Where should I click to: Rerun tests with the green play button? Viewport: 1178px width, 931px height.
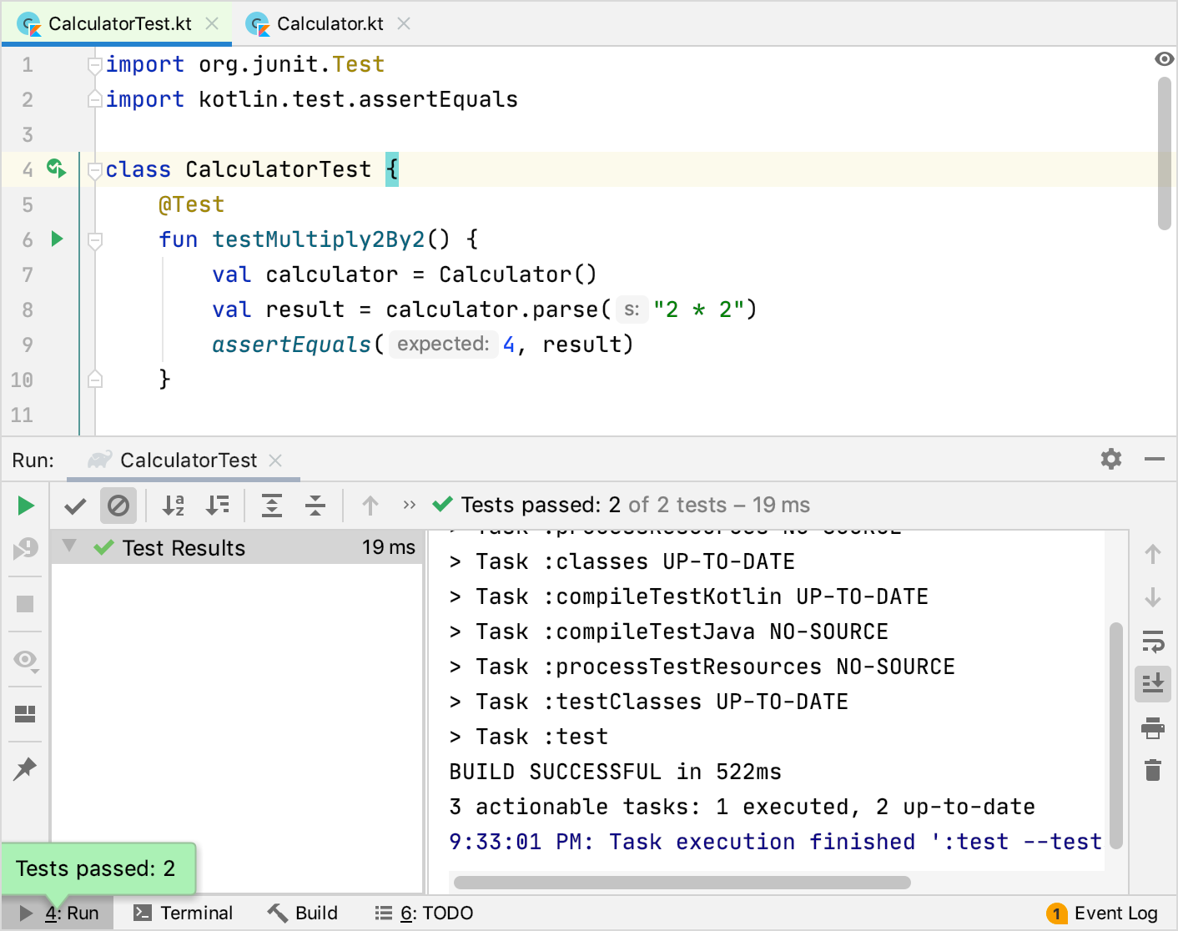click(x=25, y=506)
